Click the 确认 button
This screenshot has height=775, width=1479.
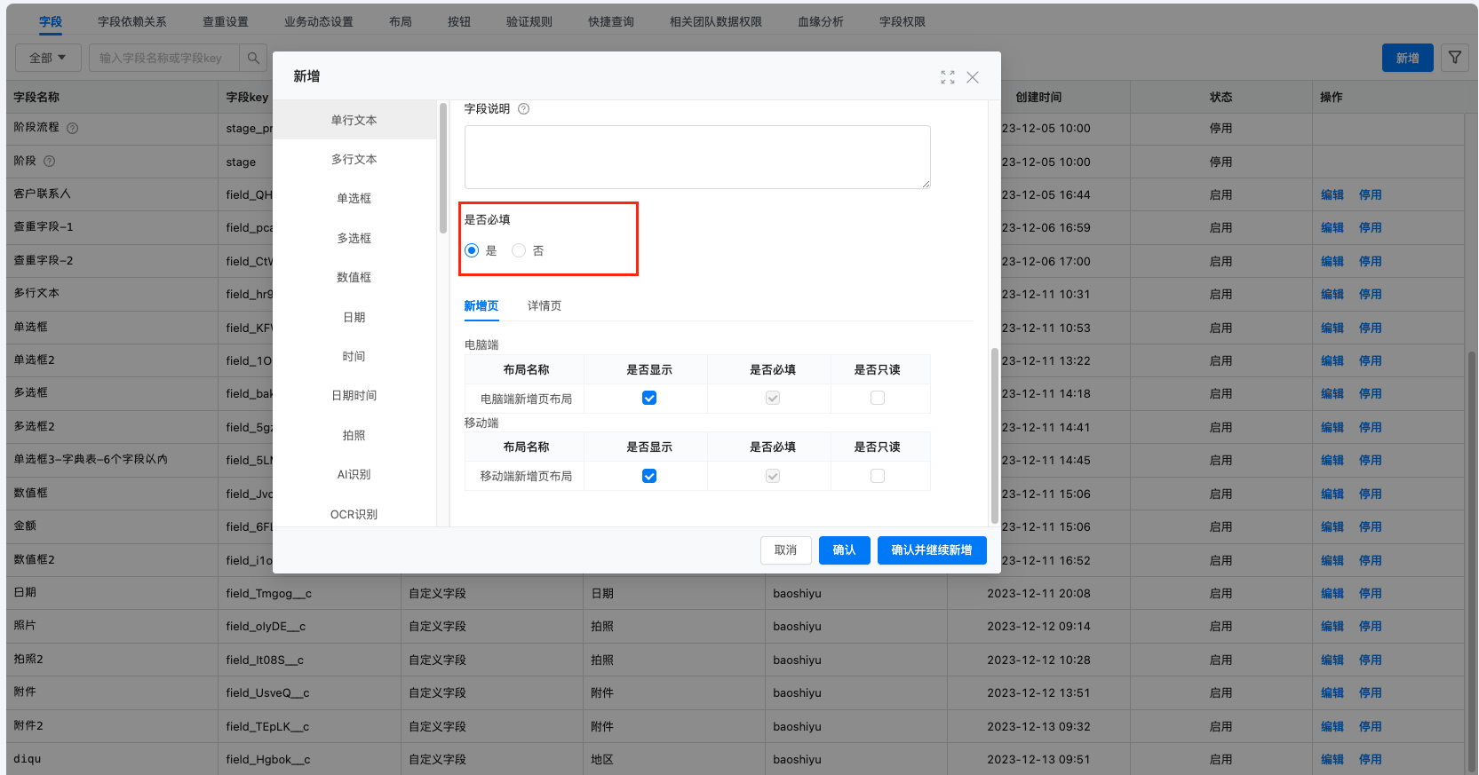coord(844,550)
